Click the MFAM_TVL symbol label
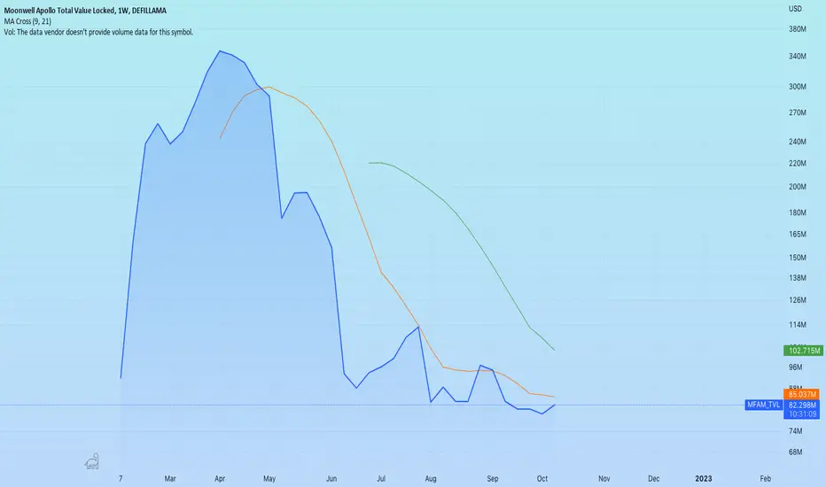Viewport: 826px width, 487px height. [763, 405]
